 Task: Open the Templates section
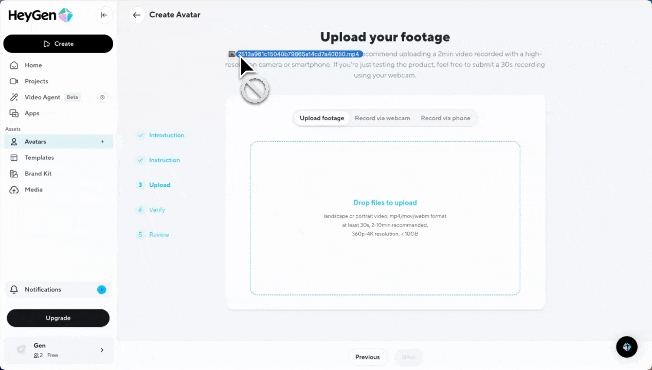pos(39,158)
